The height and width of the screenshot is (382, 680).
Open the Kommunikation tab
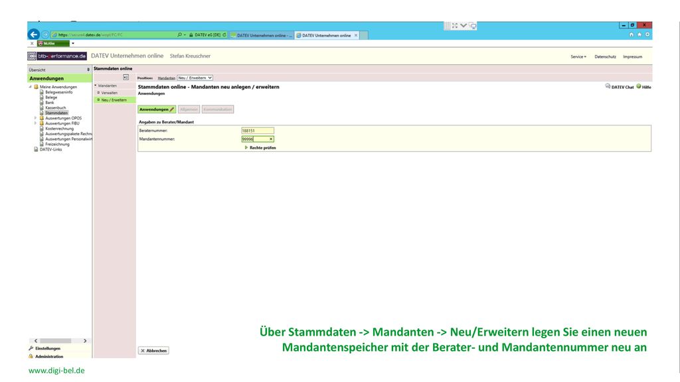[217, 109]
